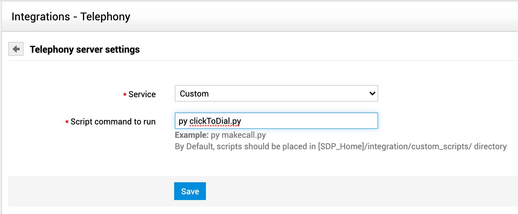The image size is (518, 214).
Task: Click the red asterisk beside Script command
Action: coord(67,122)
